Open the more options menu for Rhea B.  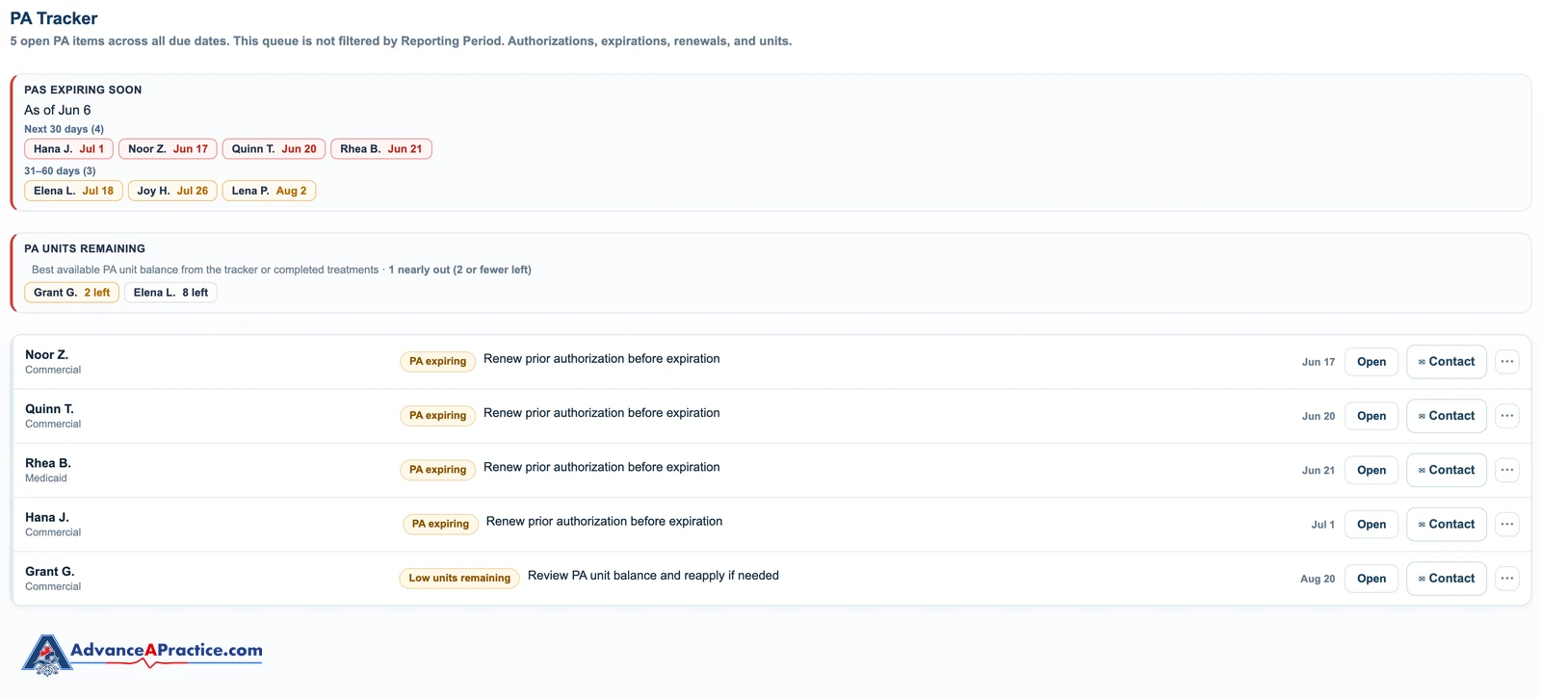click(x=1507, y=470)
